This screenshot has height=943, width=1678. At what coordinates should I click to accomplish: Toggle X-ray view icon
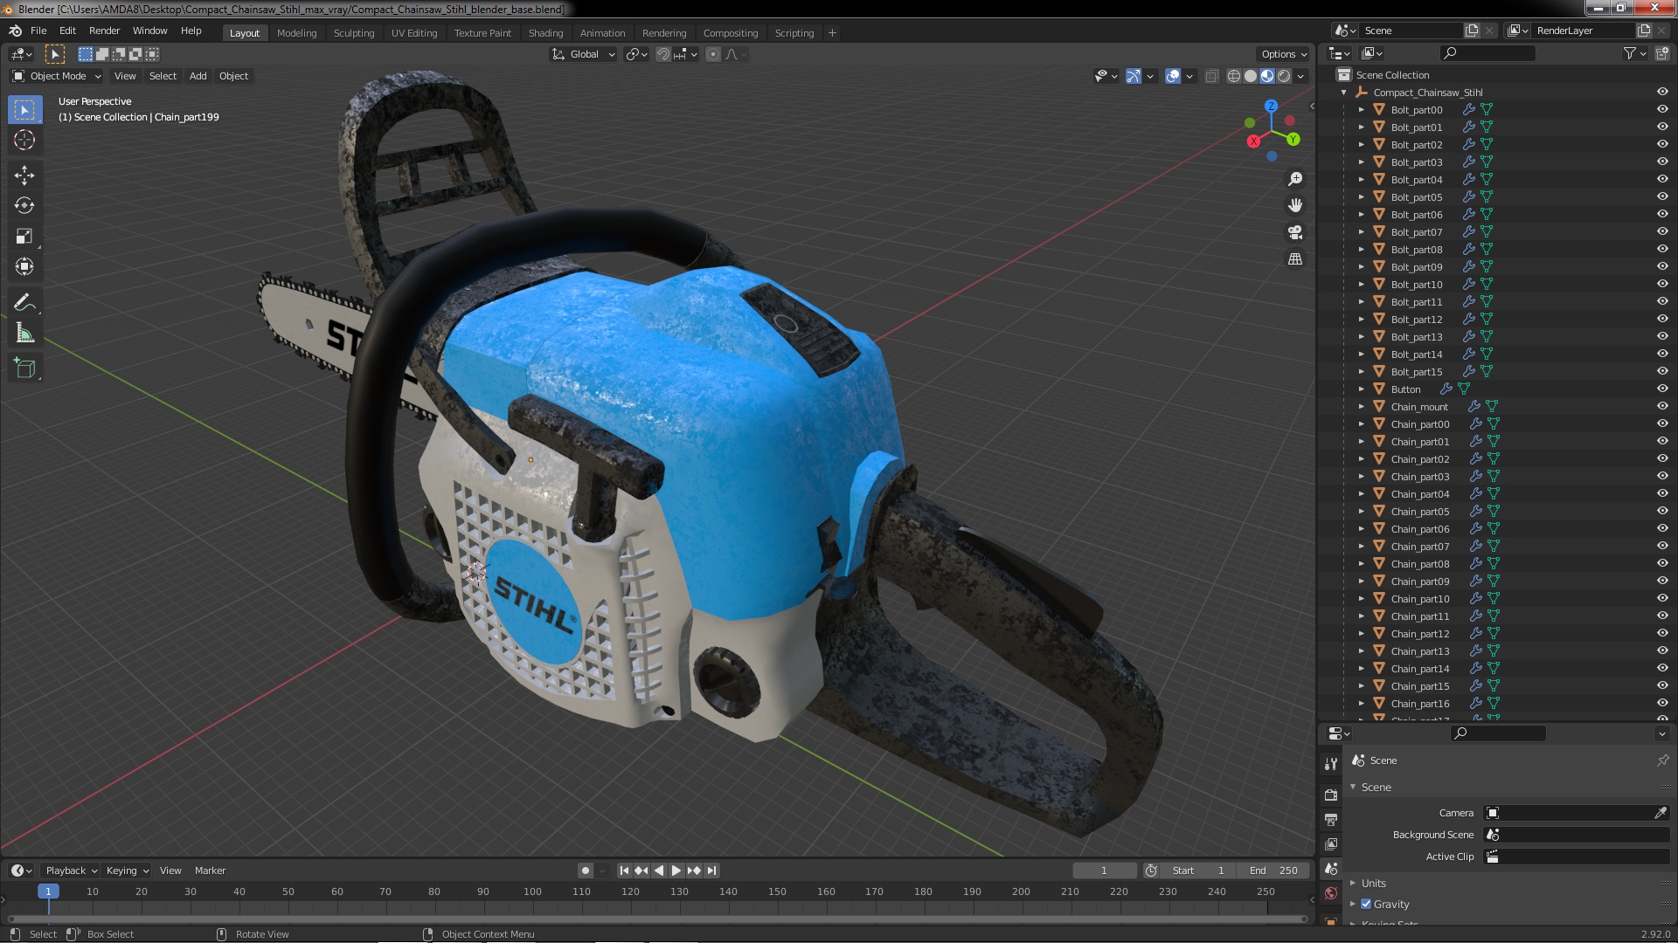pyautogui.click(x=1211, y=76)
